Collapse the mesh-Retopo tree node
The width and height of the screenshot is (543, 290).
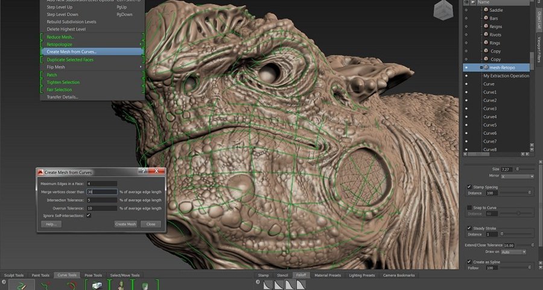[481, 68]
